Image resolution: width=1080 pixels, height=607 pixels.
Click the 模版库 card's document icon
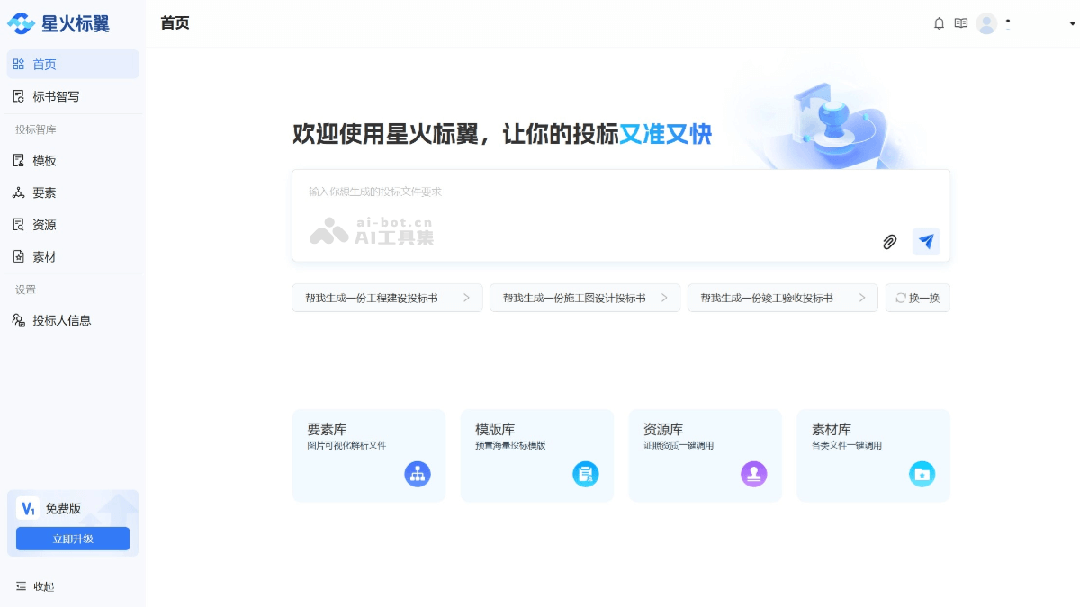(586, 474)
